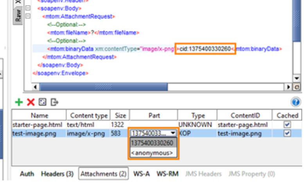Toggle Cached checkbox for starter-page.html

point(288,124)
